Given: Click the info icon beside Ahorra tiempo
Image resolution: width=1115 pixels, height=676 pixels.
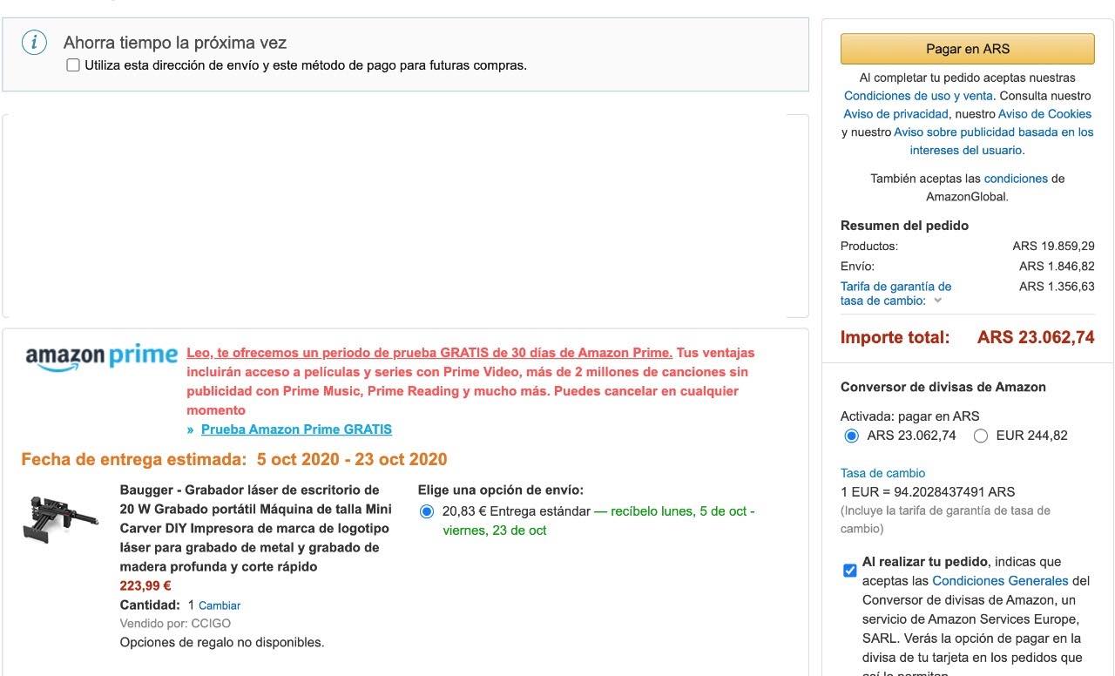Looking at the screenshot, I should 34,42.
